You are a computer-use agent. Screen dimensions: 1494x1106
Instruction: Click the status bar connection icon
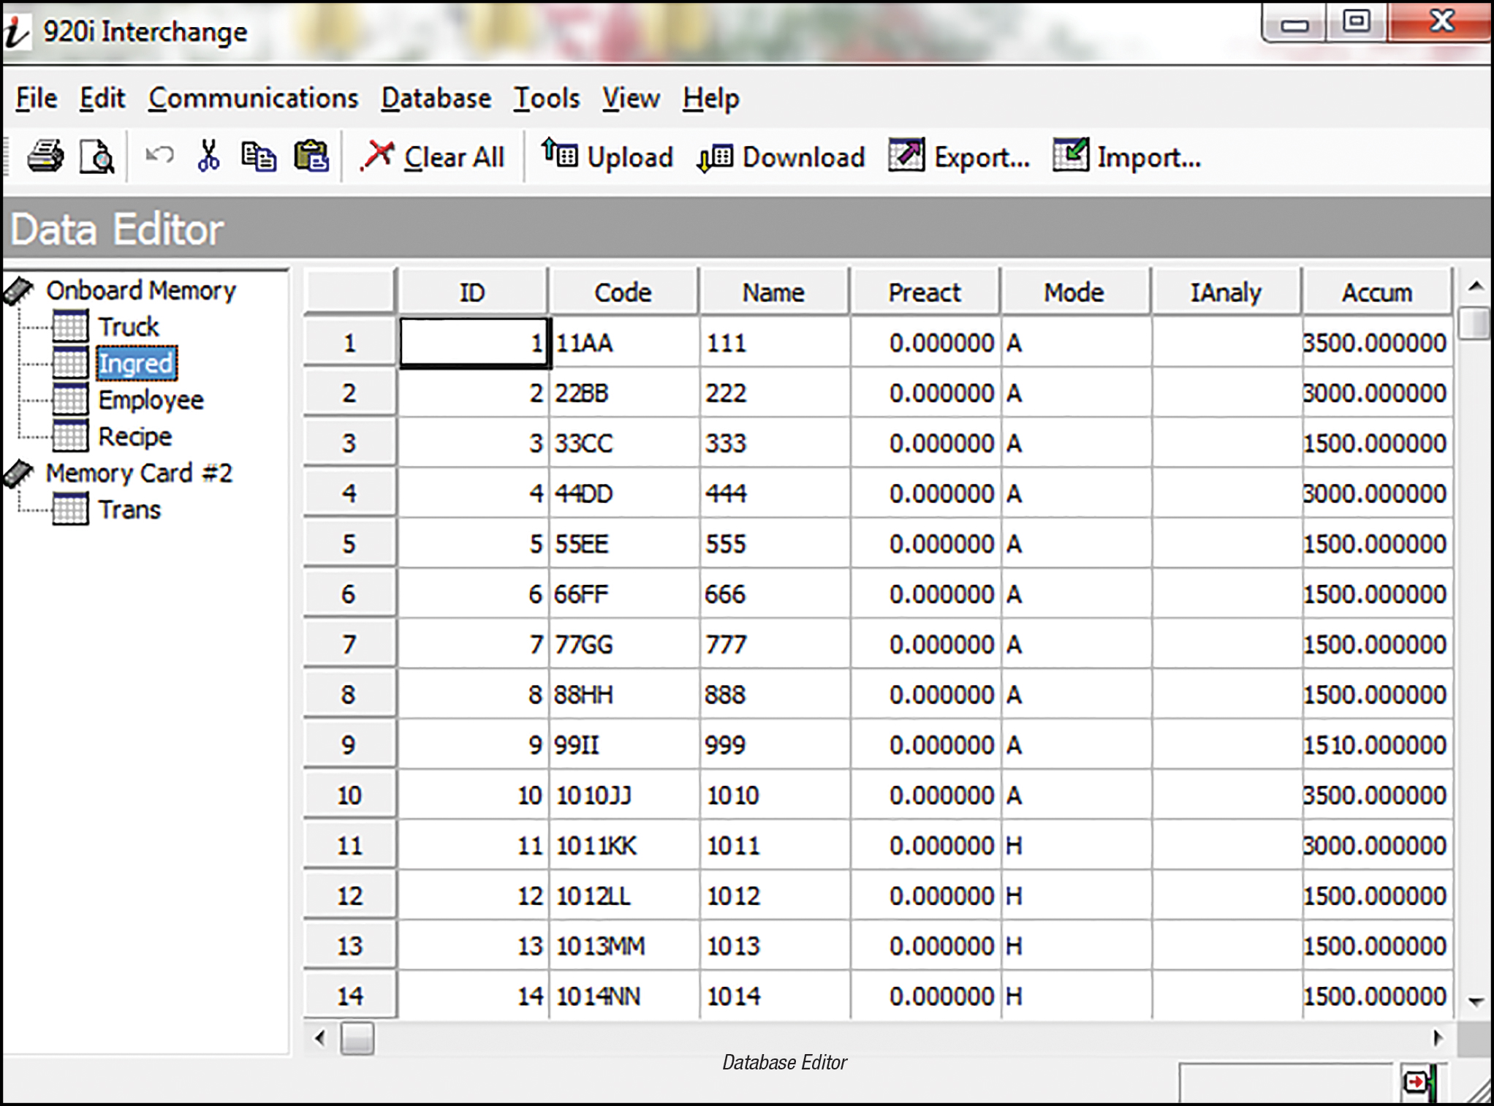tap(1418, 1083)
